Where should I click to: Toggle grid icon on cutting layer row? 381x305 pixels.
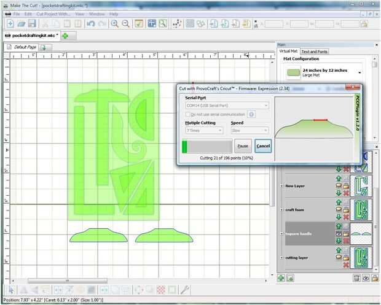346,250
